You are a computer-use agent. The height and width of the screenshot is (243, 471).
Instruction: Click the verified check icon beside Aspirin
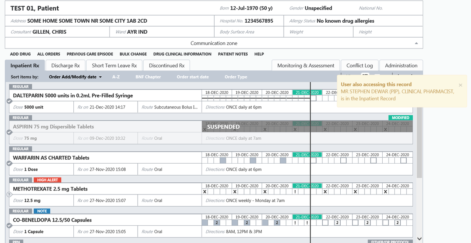point(9,132)
